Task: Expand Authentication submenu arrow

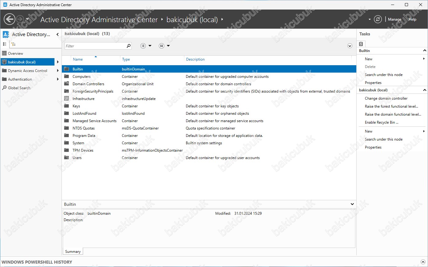Action: (58, 79)
